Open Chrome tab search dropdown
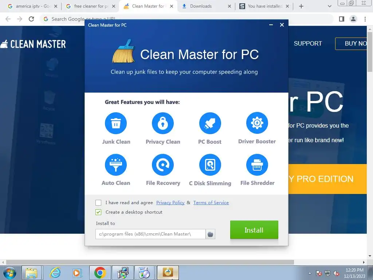 pos(329,6)
